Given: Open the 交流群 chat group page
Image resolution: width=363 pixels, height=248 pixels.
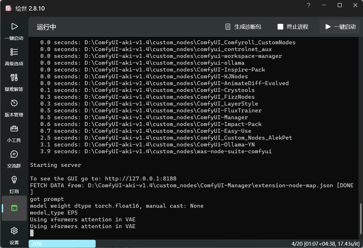Looking at the screenshot, I should click(14, 159).
